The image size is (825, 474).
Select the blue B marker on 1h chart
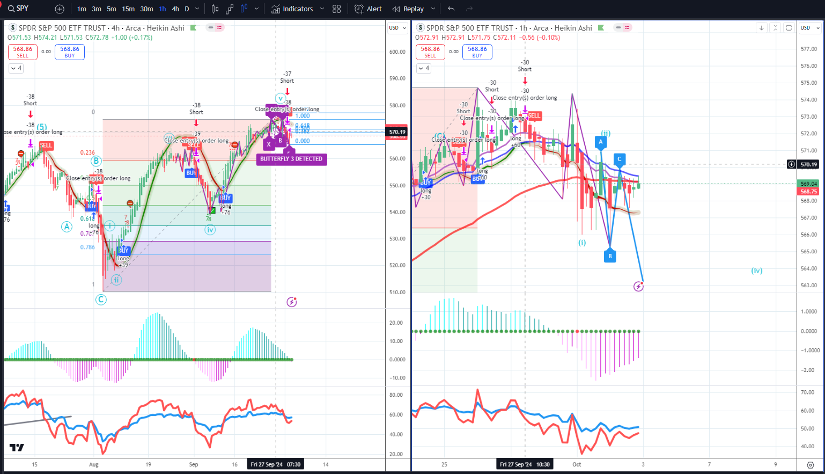[610, 256]
